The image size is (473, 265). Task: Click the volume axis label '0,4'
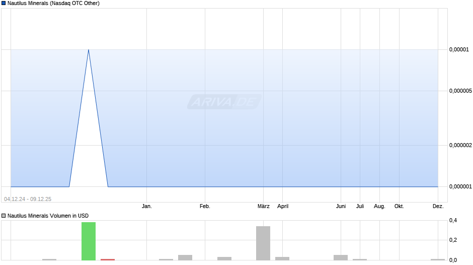pos(453,221)
